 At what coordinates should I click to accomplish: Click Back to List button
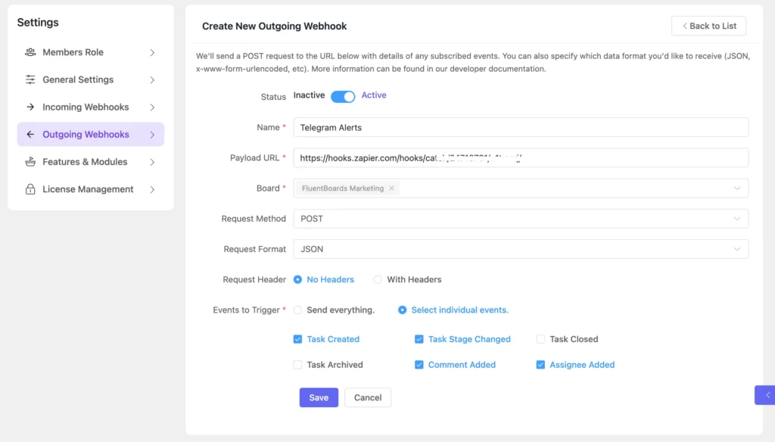pyautogui.click(x=708, y=26)
